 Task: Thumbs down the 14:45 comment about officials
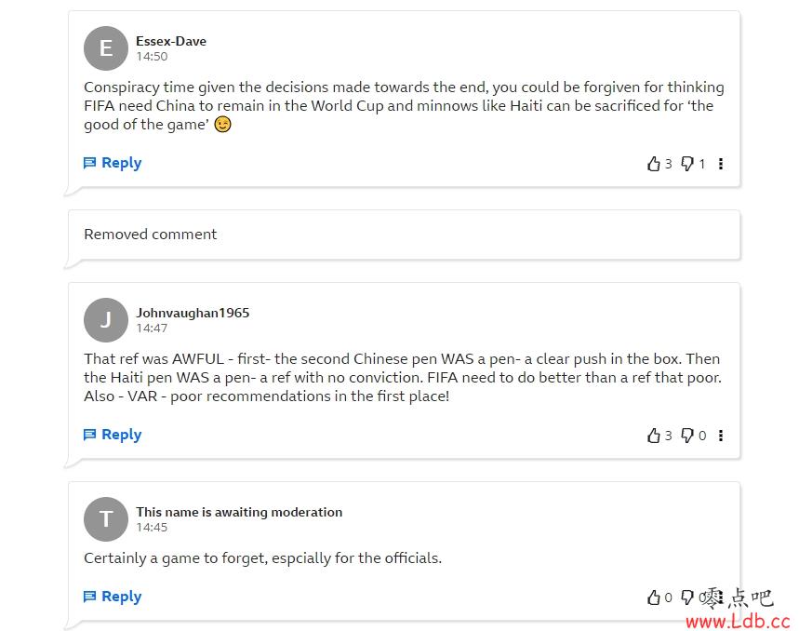[687, 597]
